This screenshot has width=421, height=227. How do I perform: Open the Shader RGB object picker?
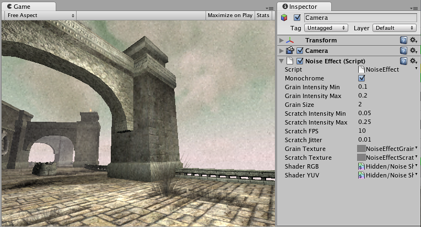[416, 165]
